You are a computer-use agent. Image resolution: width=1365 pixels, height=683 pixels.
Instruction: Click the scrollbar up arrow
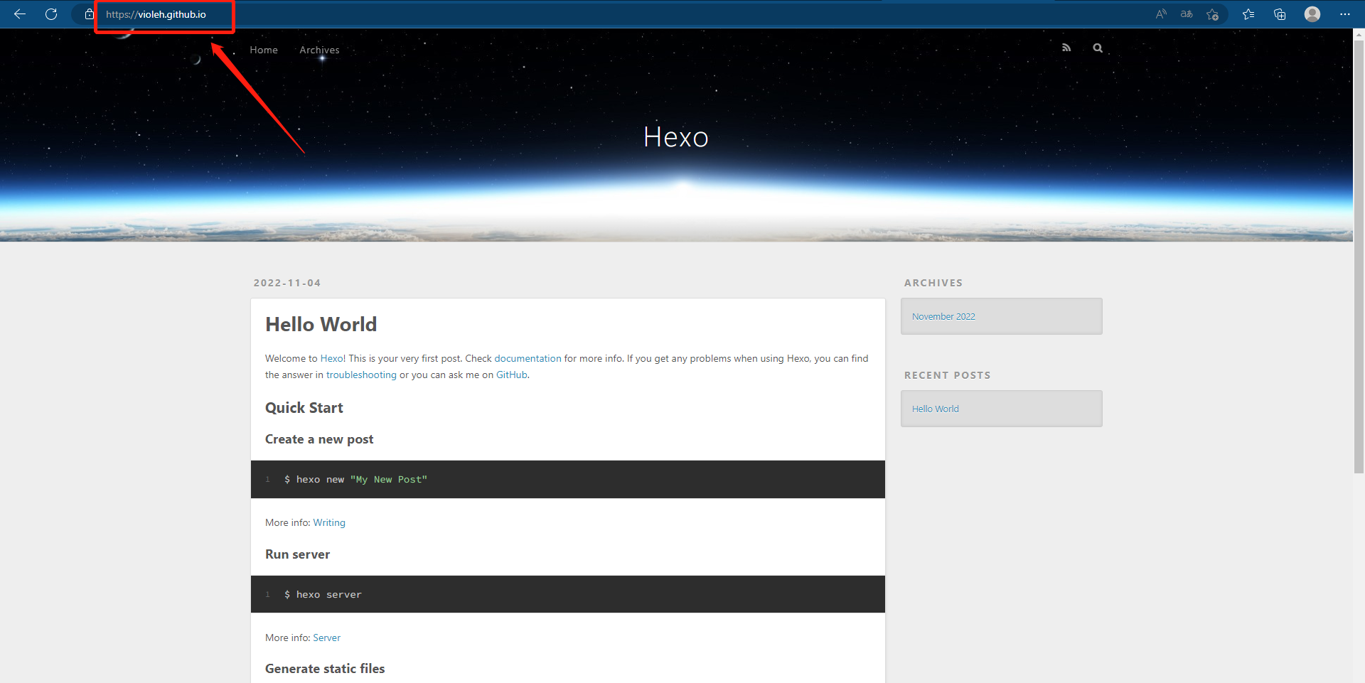pos(1359,33)
